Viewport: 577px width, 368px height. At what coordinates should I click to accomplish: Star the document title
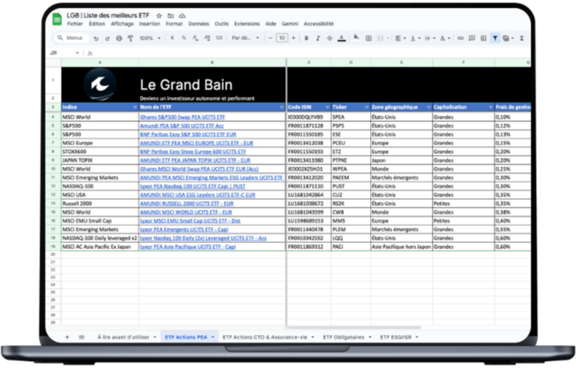(x=159, y=15)
